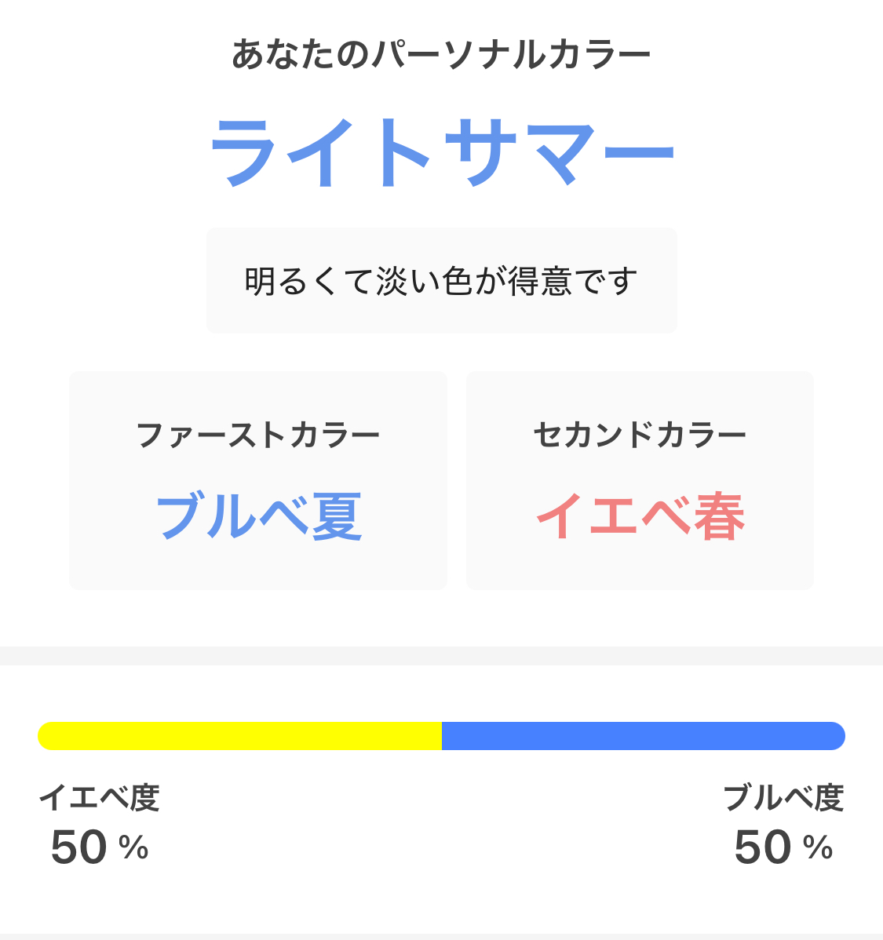This screenshot has width=883, height=940.
Task: Open the セカンドカラー card
Action: click(x=640, y=480)
